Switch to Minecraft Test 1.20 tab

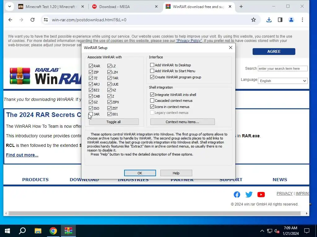[x=50, y=7]
